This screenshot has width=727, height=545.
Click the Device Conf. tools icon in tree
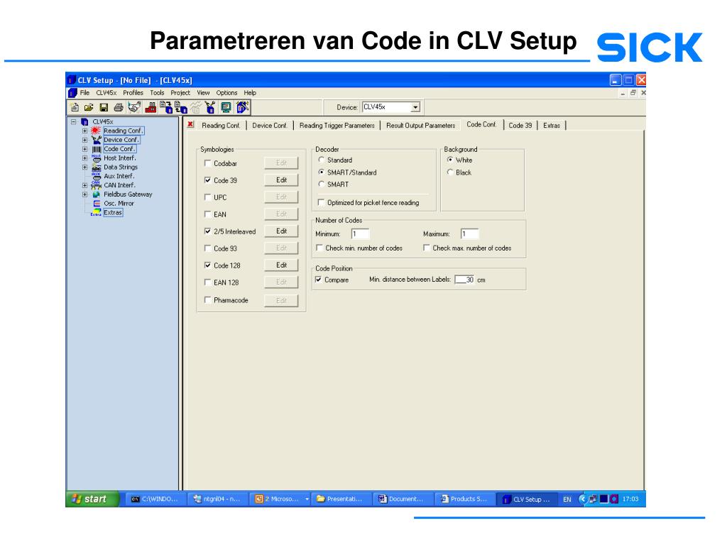click(x=97, y=140)
